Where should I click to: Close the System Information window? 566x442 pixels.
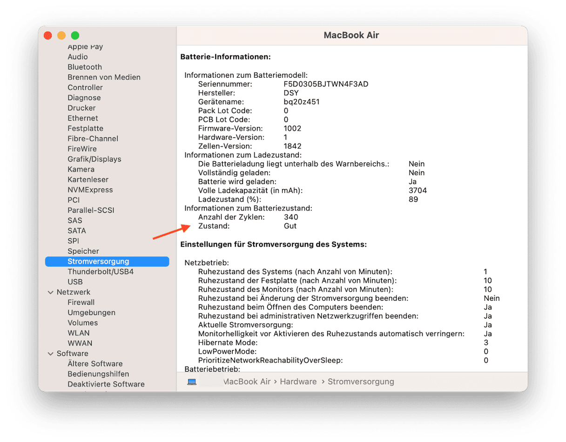pos(47,35)
